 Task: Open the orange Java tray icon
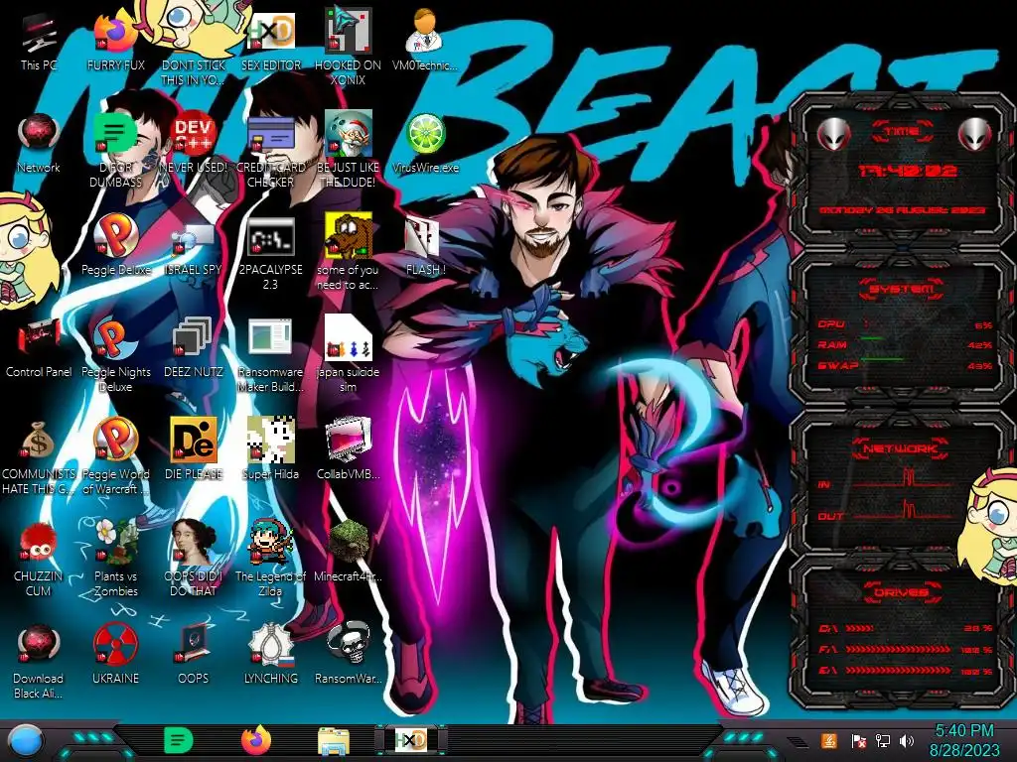829,740
